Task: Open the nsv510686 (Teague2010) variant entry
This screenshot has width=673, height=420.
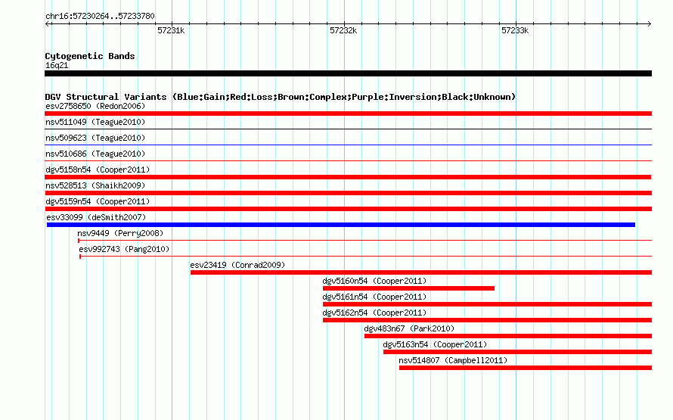Action: (95, 154)
